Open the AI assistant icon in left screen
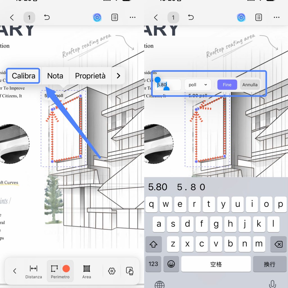 pos(97,18)
